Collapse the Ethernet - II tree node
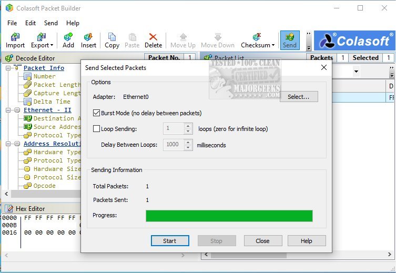The height and width of the screenshot is (273, 396). (8, 110)
